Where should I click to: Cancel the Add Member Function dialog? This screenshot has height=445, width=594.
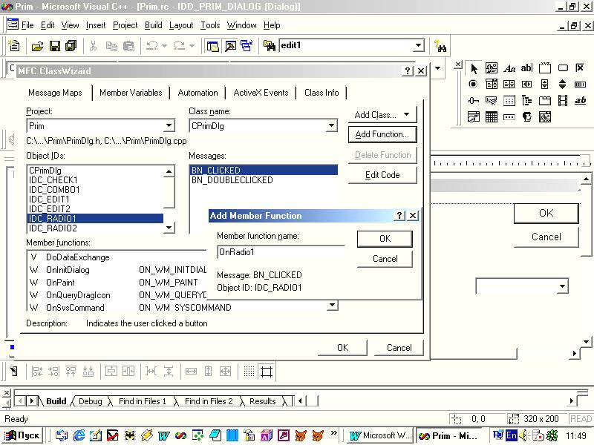[x=385, y=259]
